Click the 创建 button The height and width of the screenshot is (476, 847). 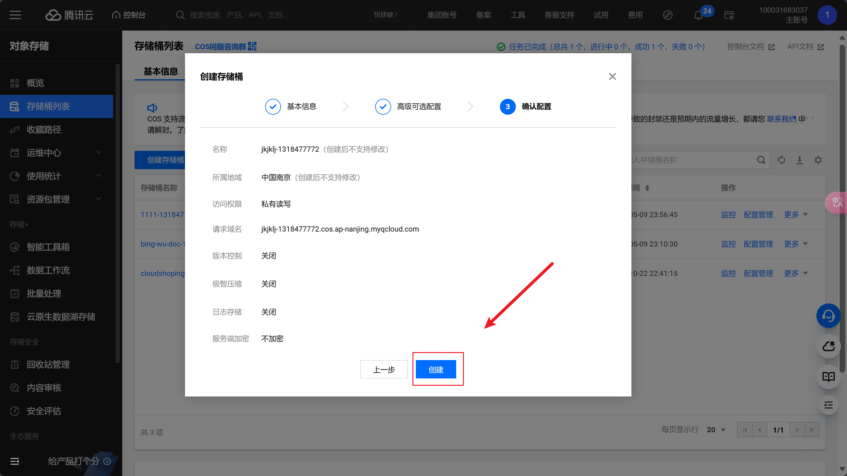436,370
